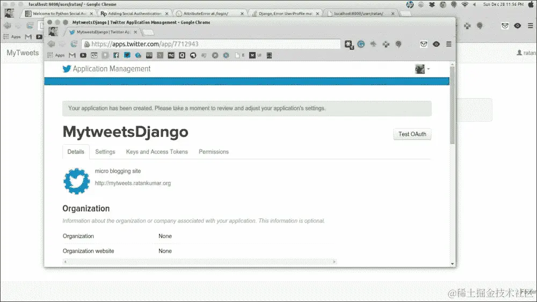This screenshot has width=537, height=302.
Task: Click the MyTweets brand in the background window
Action: point(23,53)
